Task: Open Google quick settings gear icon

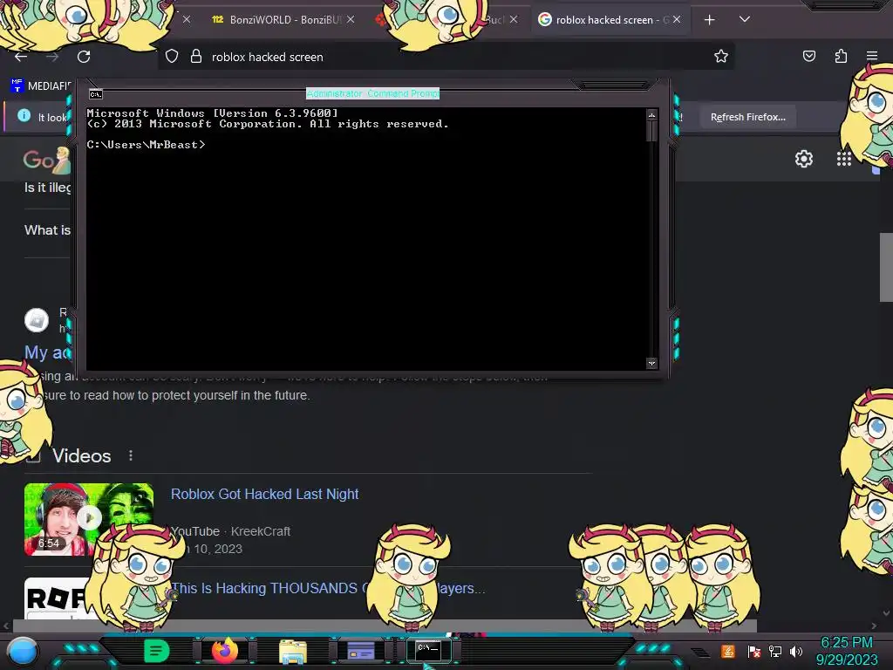Action: pyautogui.click(x=803, y=159)
